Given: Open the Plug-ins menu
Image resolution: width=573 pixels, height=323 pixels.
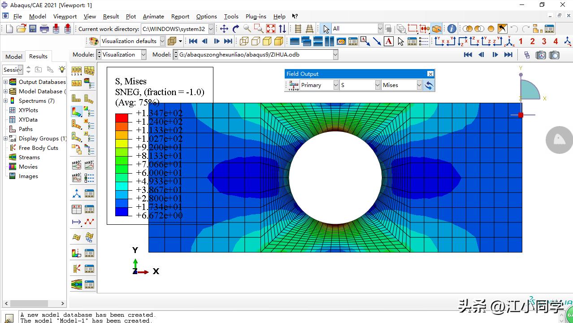Looking at the screenshot, I should (256, 17).
